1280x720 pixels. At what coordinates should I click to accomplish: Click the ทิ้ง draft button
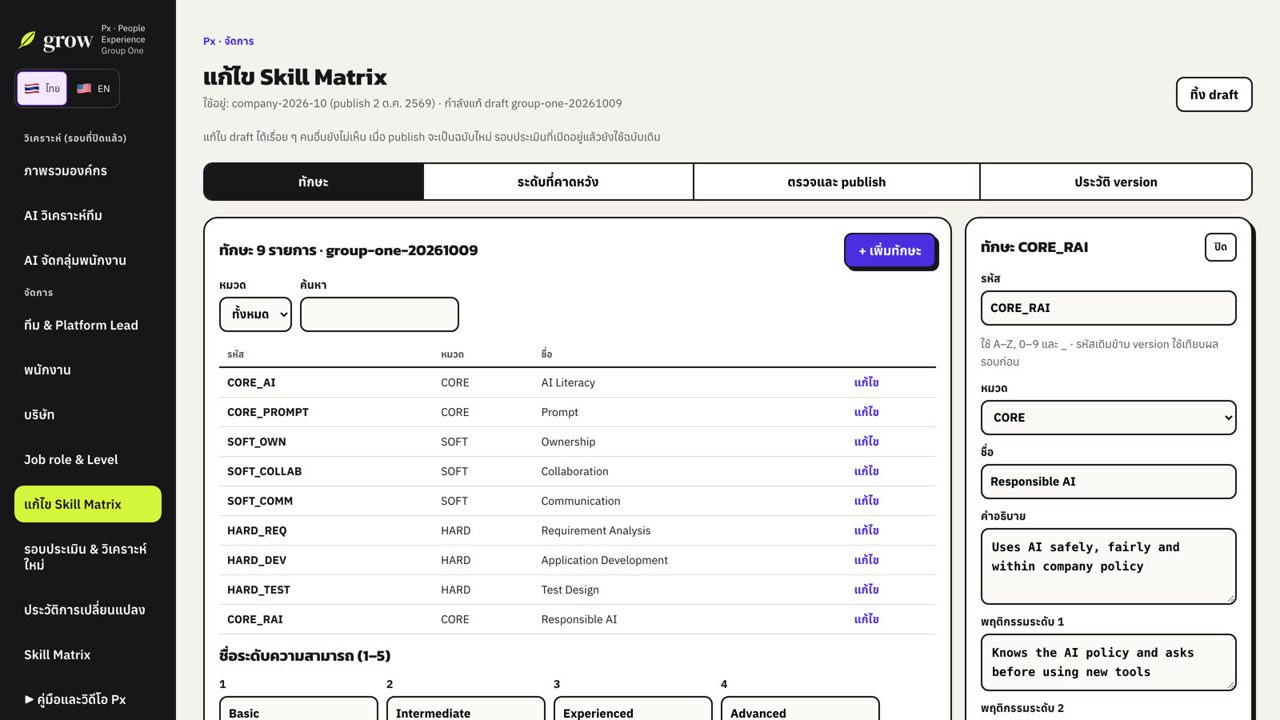point(1214,94)
